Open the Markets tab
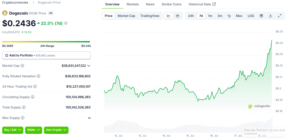This screenshot has height=138, width=285. pos(133,4)
